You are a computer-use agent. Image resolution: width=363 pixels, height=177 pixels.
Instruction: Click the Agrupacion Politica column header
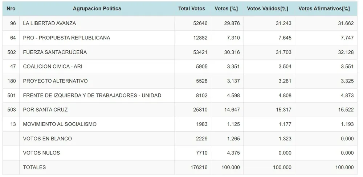click(97, 8)
